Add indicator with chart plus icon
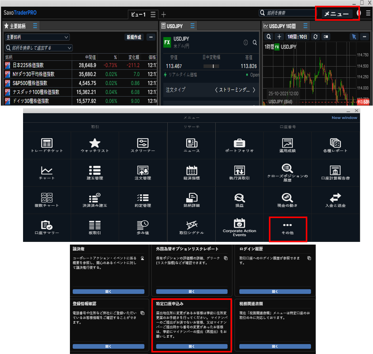Viewport: 373px width, 354px height. 279,36
